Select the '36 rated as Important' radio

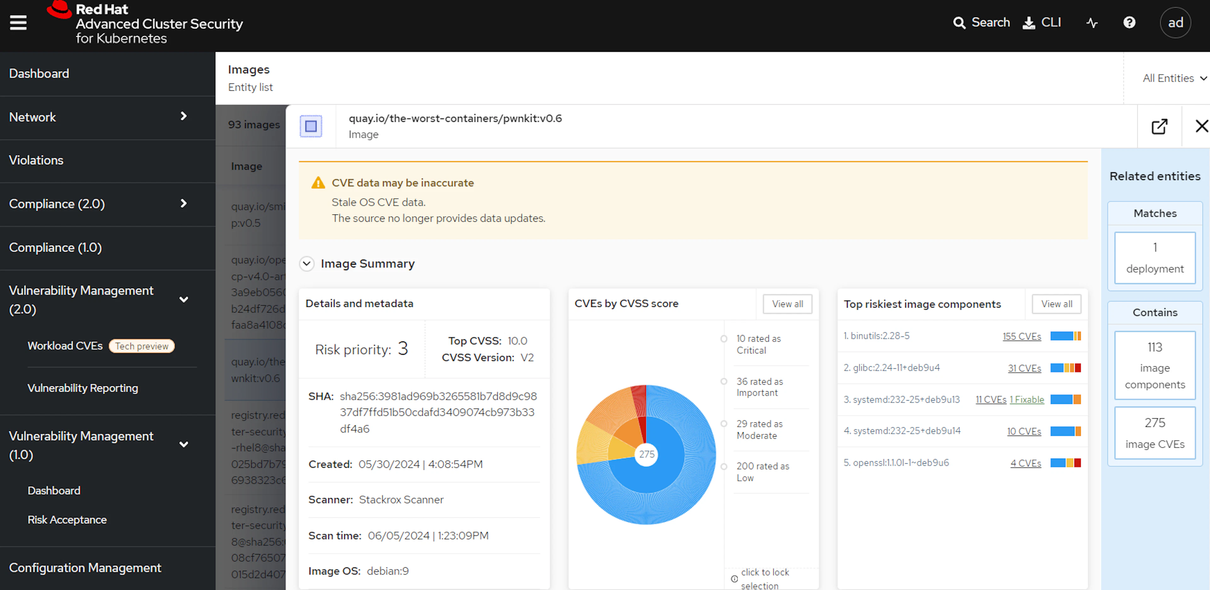[x=724, y=381]
